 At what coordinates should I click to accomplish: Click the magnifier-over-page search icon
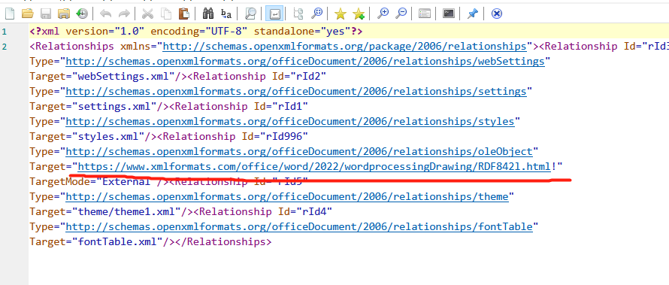pos(250,14)
